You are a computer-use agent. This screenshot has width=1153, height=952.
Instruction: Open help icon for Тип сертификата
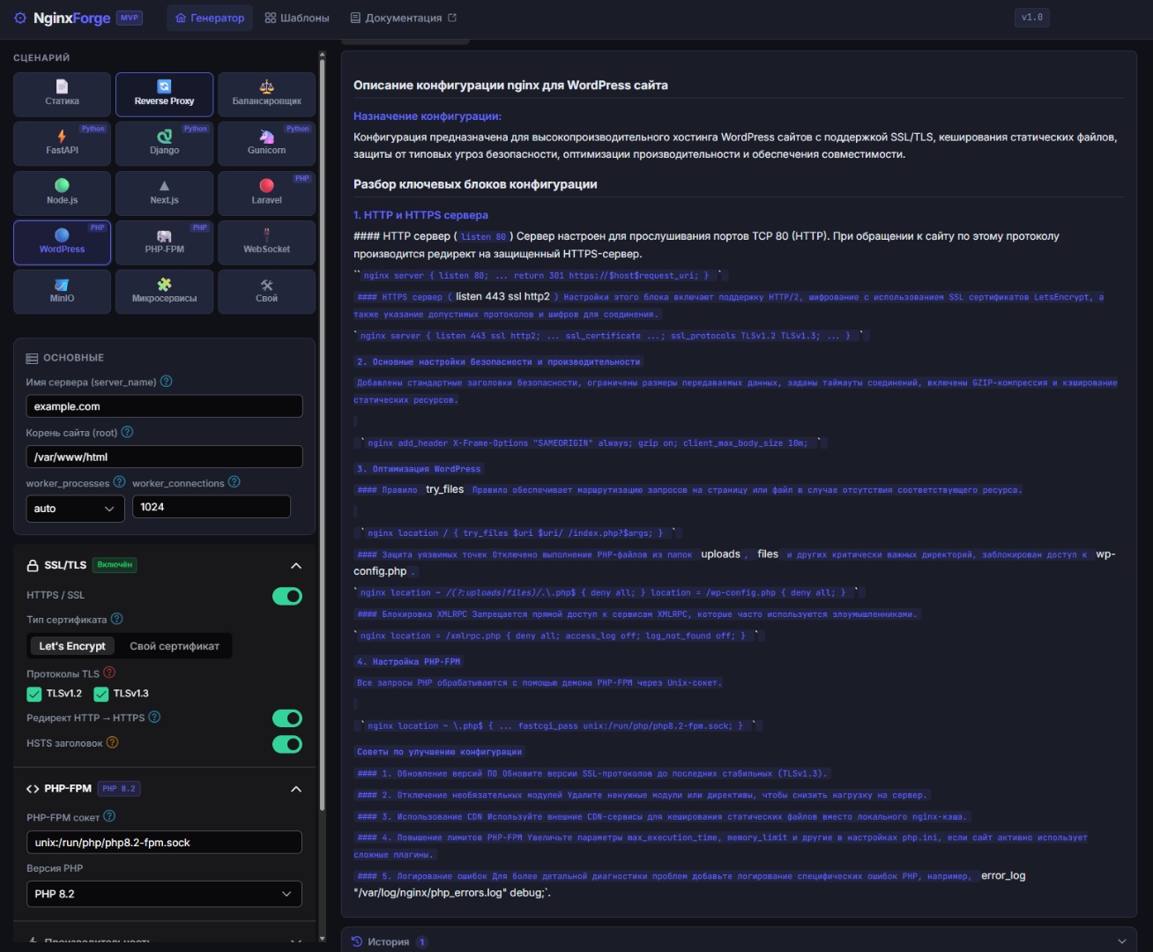[116, 619]
